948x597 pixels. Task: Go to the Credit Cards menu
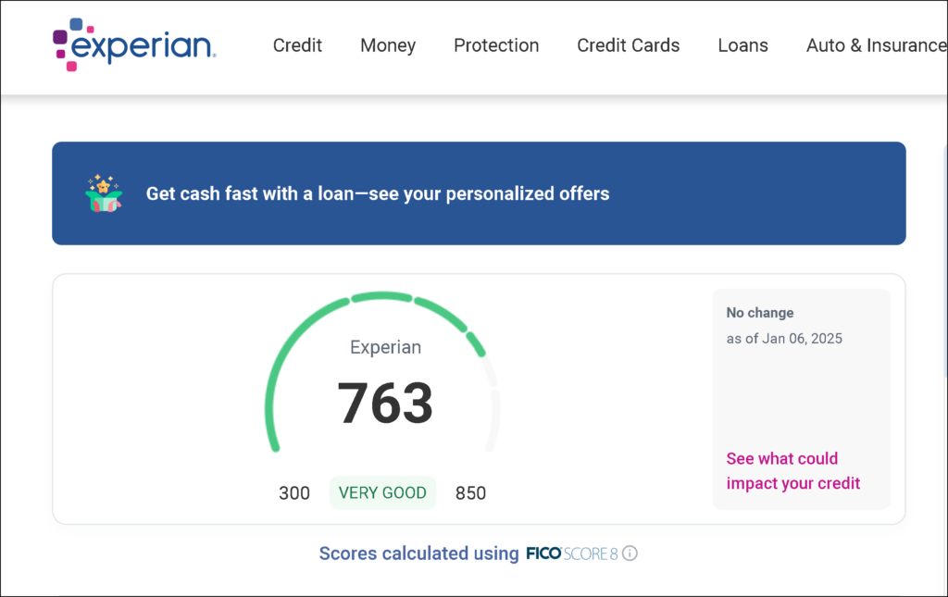tap(628, 45)
